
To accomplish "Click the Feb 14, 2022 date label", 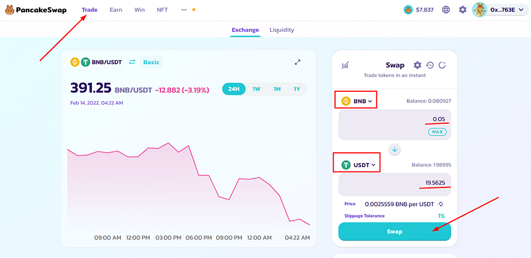I will tap(97, 103).
